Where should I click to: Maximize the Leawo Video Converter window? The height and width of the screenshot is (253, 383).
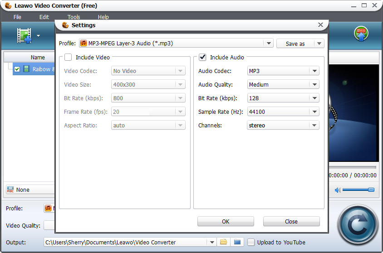pyautogui.click(x=364, y=5)
